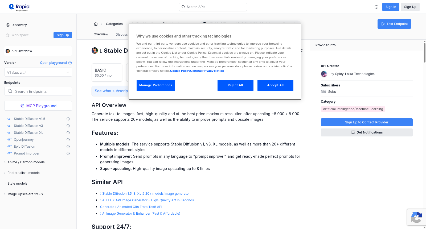
Task: Click the Open playground arrow icon
Action: click(x=70, y=63)
